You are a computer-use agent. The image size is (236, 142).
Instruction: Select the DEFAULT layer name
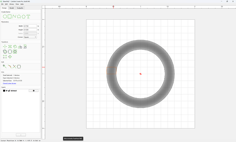click(14, 91)
